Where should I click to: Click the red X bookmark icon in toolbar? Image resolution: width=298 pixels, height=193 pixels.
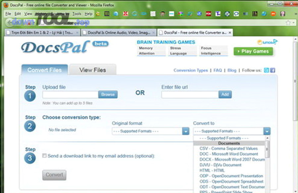point(125,14)
